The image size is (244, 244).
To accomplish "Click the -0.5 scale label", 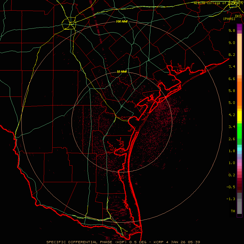I will 231,187.
